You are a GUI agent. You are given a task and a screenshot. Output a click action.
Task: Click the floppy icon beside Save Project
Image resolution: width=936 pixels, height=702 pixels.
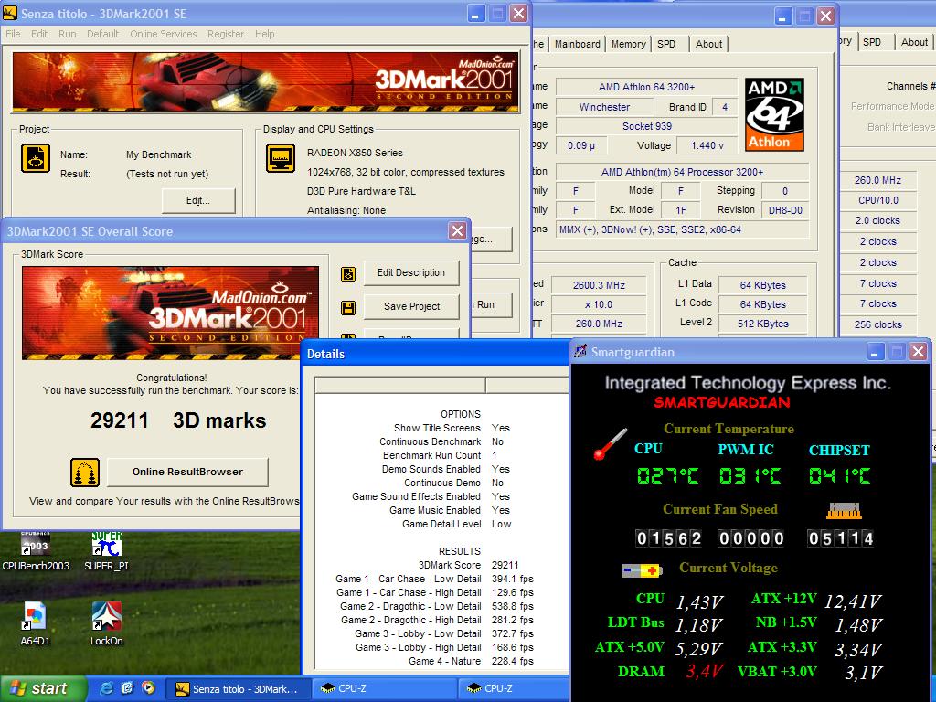click(348, 308)
